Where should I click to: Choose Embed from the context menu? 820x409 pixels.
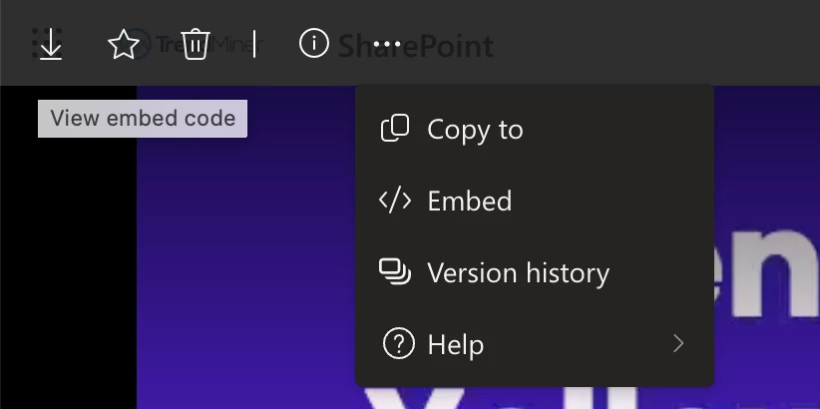pos(469,202)
